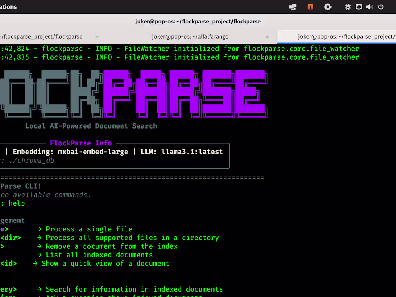Close the first flockparse_project/flockparse tab
The image size is (396, 297).
coord(97,37)
